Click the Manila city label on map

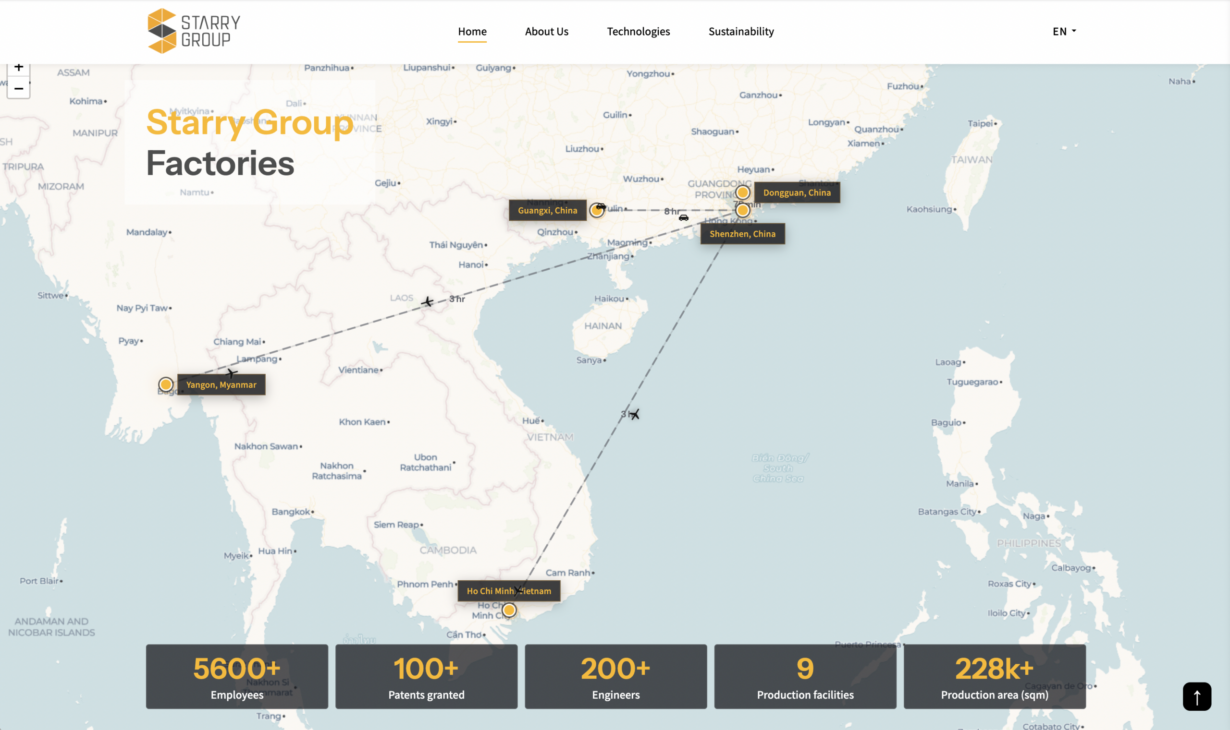tap(961, 484)
